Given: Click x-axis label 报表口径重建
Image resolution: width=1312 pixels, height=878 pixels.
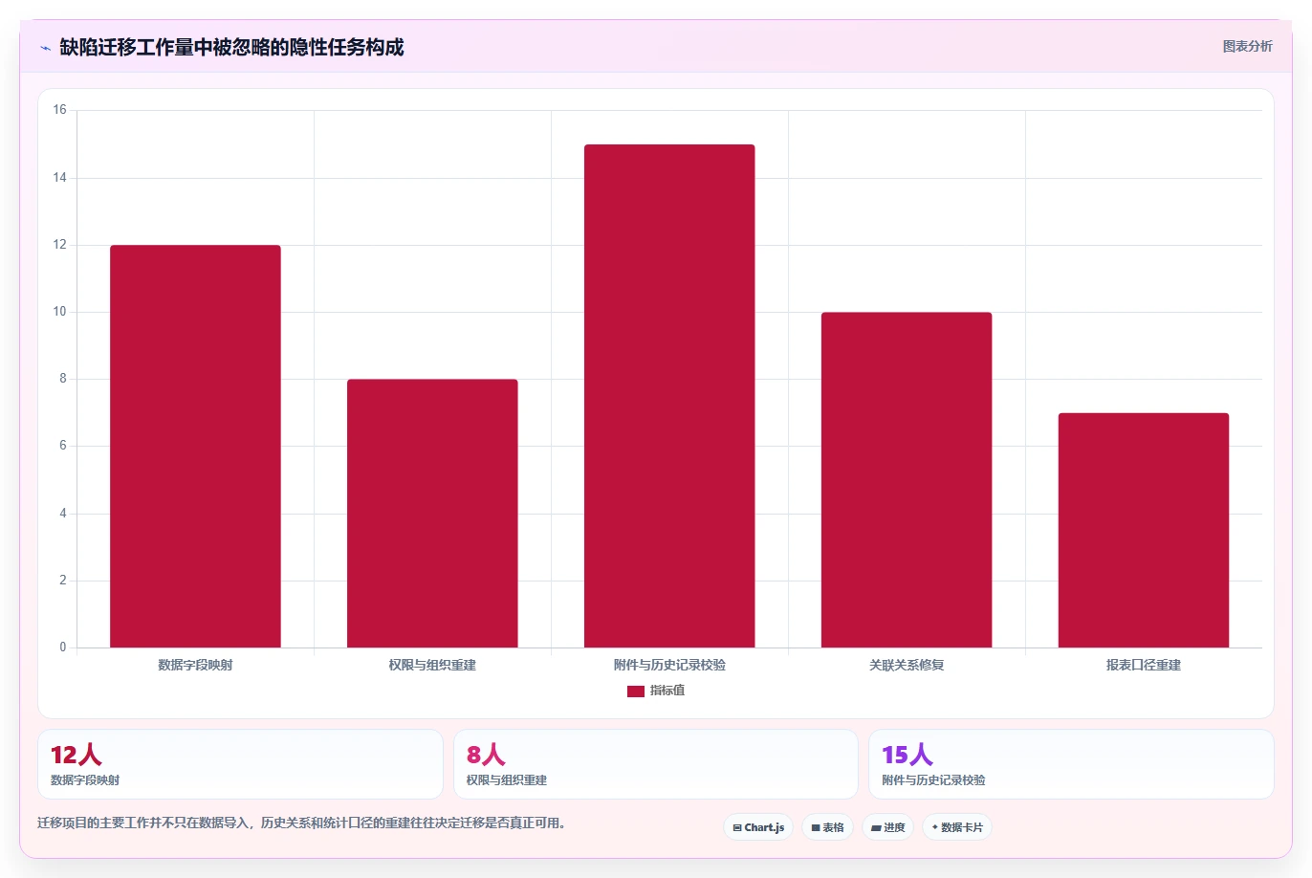Looking at the screenshot, I should (1144, 665).
